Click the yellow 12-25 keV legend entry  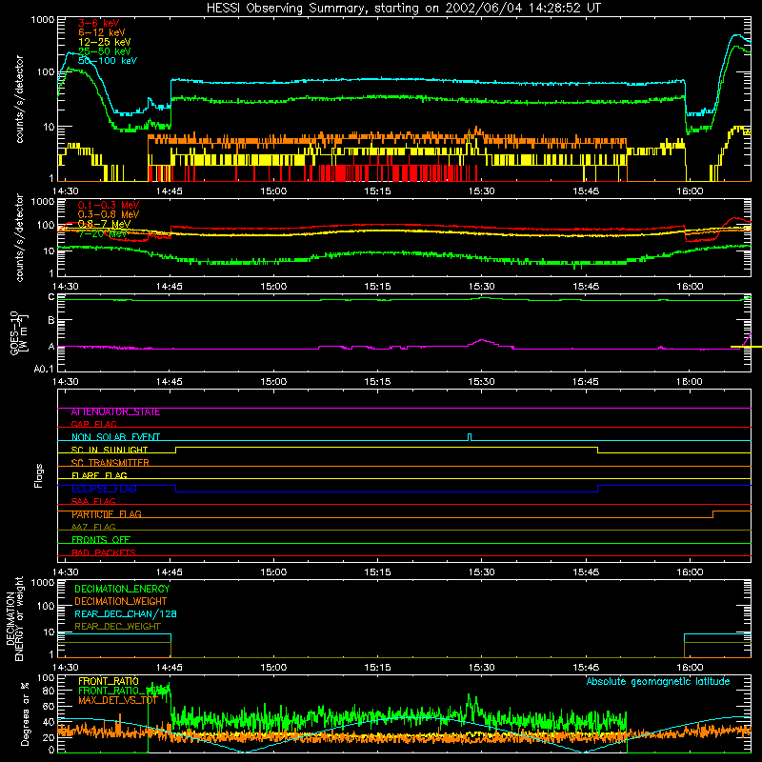click(105, 42)
